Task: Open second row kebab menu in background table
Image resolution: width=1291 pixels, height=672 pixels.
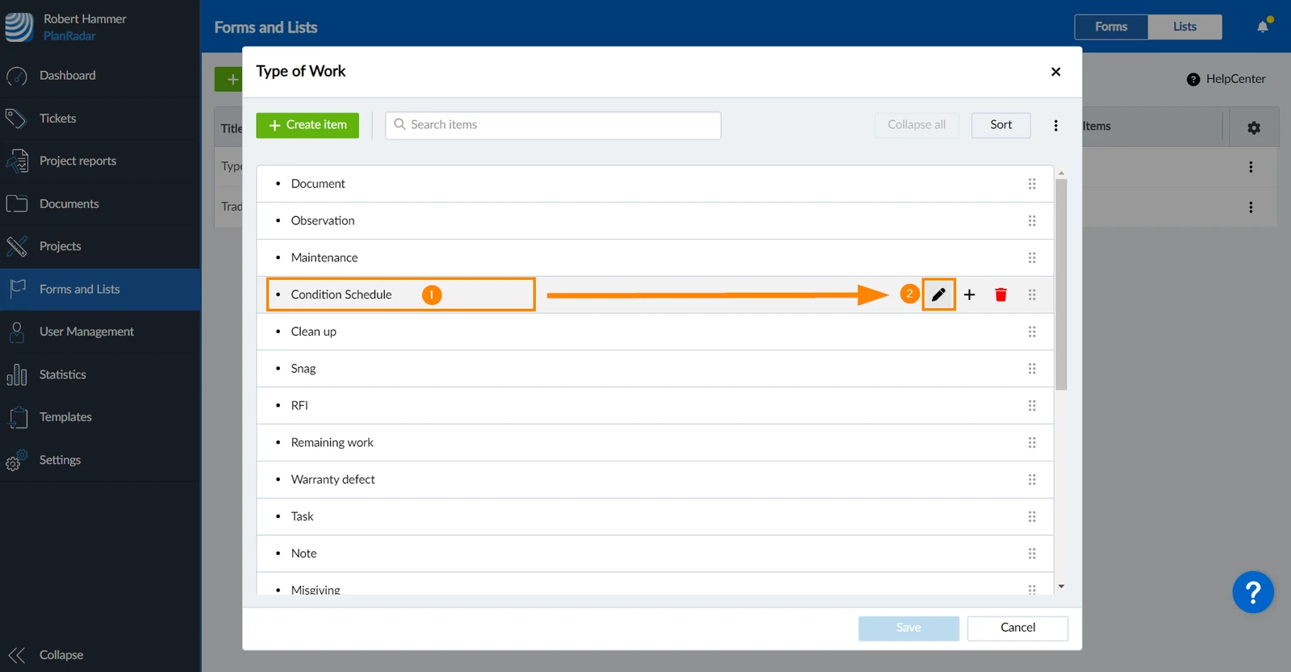Action: (x=1251, y=207)
